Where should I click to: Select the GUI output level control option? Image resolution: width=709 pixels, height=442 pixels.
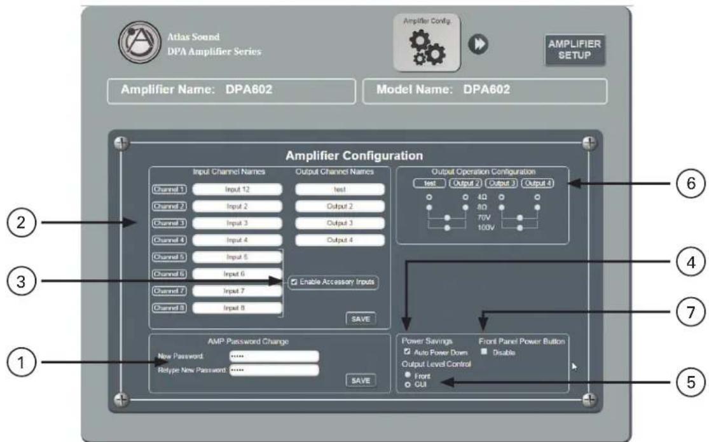point(408,385)
